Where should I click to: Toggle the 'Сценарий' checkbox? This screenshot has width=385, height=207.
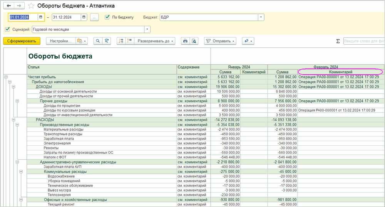tap(7, 29)
